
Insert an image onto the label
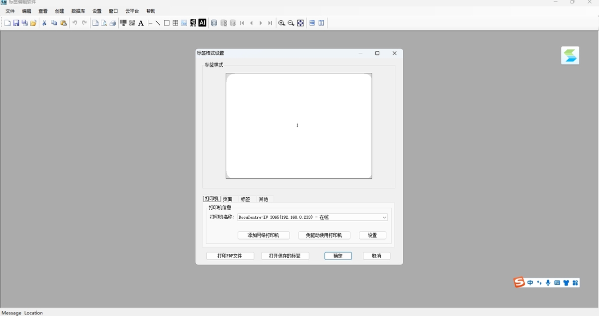click(183, 22)
